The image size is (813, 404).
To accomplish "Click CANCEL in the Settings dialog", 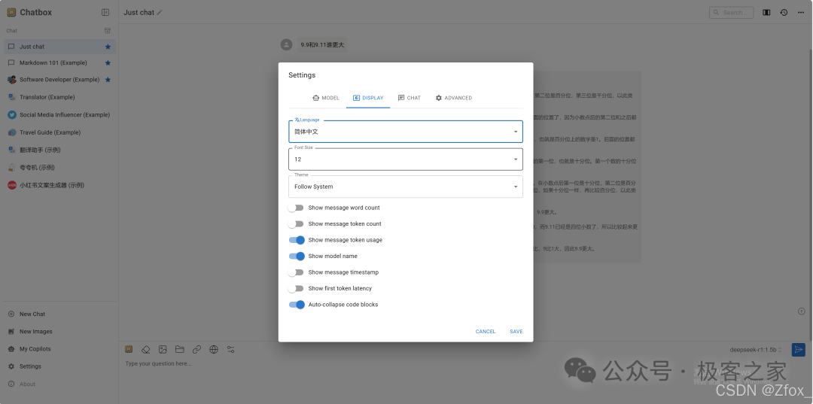I will tap(486, 332).
